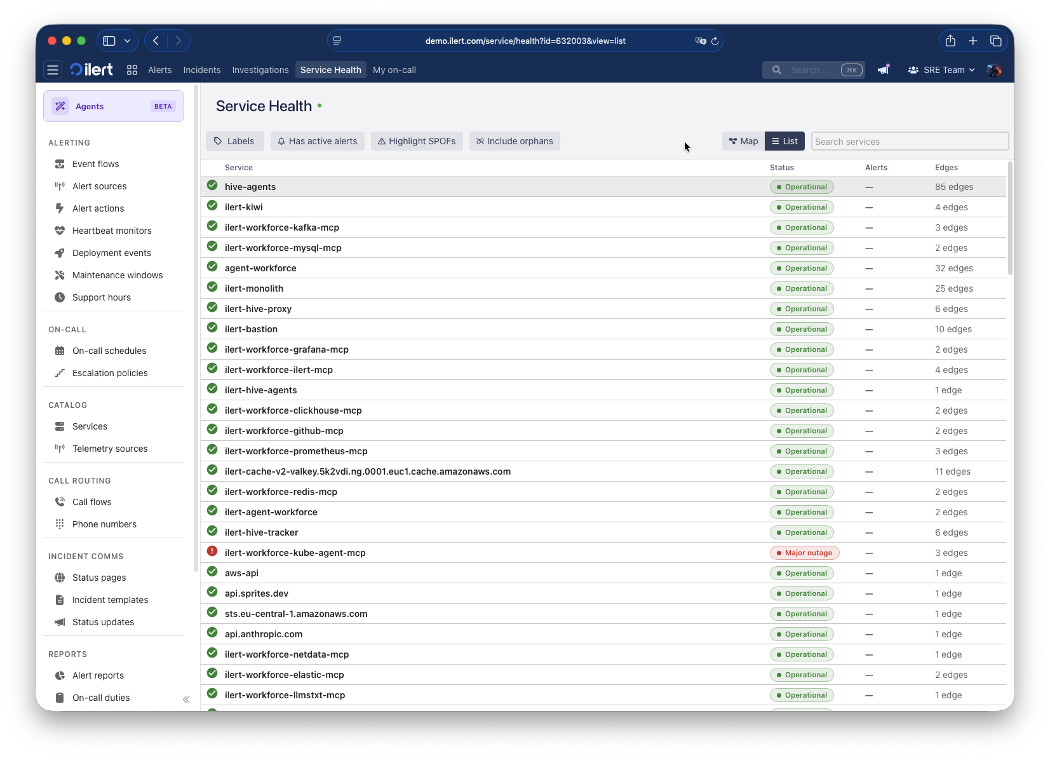Open the Investigations top navigation tab
Viewport: 1050px width, 758px height.
pos(260,70)
